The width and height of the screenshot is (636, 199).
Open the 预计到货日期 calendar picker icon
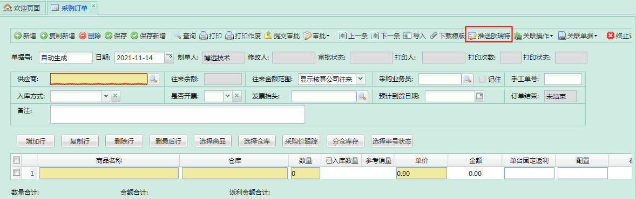(x=480, y=96)
